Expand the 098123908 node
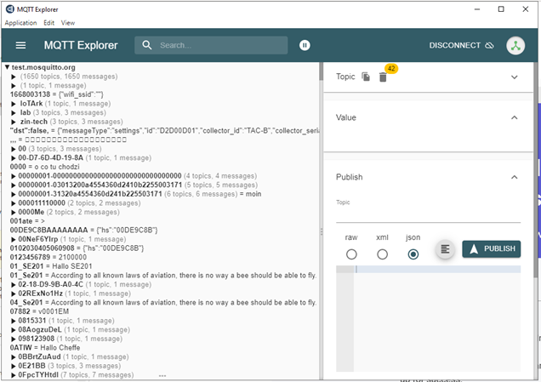This screenshot has width=541, height=382. pyautogui.click(x=14, y=339)
